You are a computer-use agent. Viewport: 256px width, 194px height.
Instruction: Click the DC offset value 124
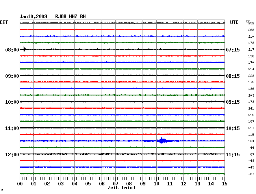coord(251,141)
